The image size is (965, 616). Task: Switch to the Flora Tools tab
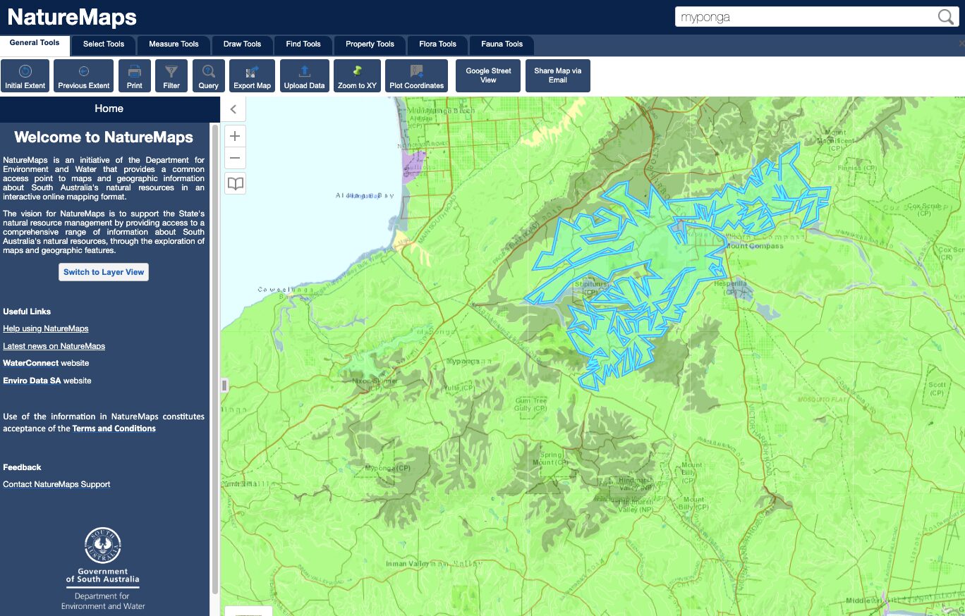[x=437, y=44]
